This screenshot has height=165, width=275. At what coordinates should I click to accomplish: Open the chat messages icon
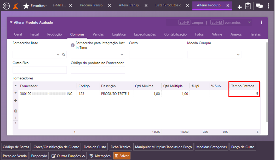click(x=259, y=6)
